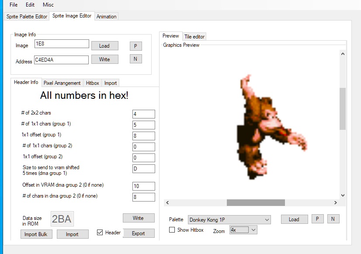Click the Import Bulk button

[36, 234]
